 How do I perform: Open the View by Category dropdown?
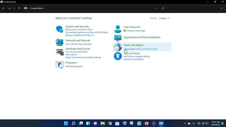(164, 18)
